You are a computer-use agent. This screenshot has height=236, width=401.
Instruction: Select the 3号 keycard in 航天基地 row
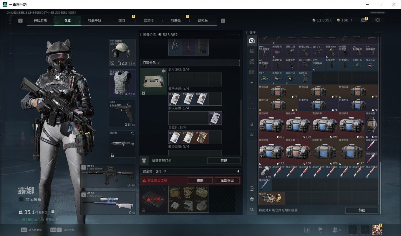tap(215, 118)
